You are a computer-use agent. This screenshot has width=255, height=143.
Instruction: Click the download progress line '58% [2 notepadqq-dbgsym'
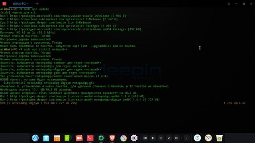39,103
